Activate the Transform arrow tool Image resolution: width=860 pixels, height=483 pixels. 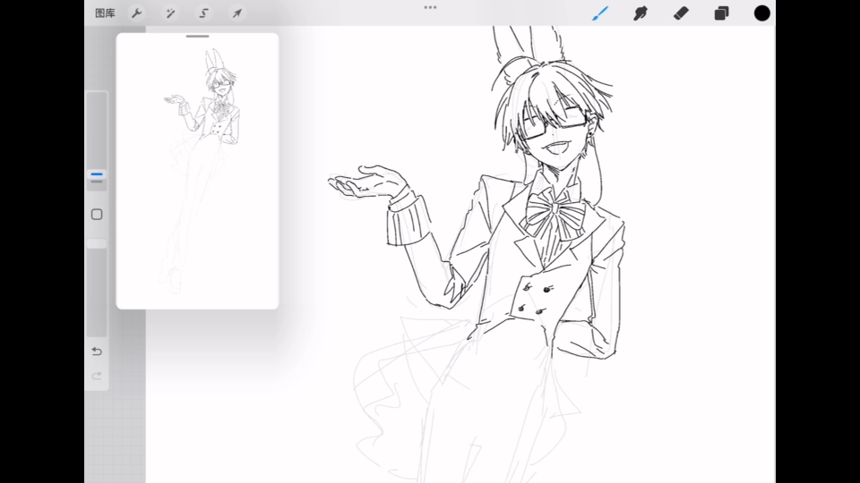tap(236, 13)
